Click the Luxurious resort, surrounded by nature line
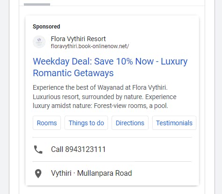The height and width of the screenshot is (194, 222). point(104,97)
